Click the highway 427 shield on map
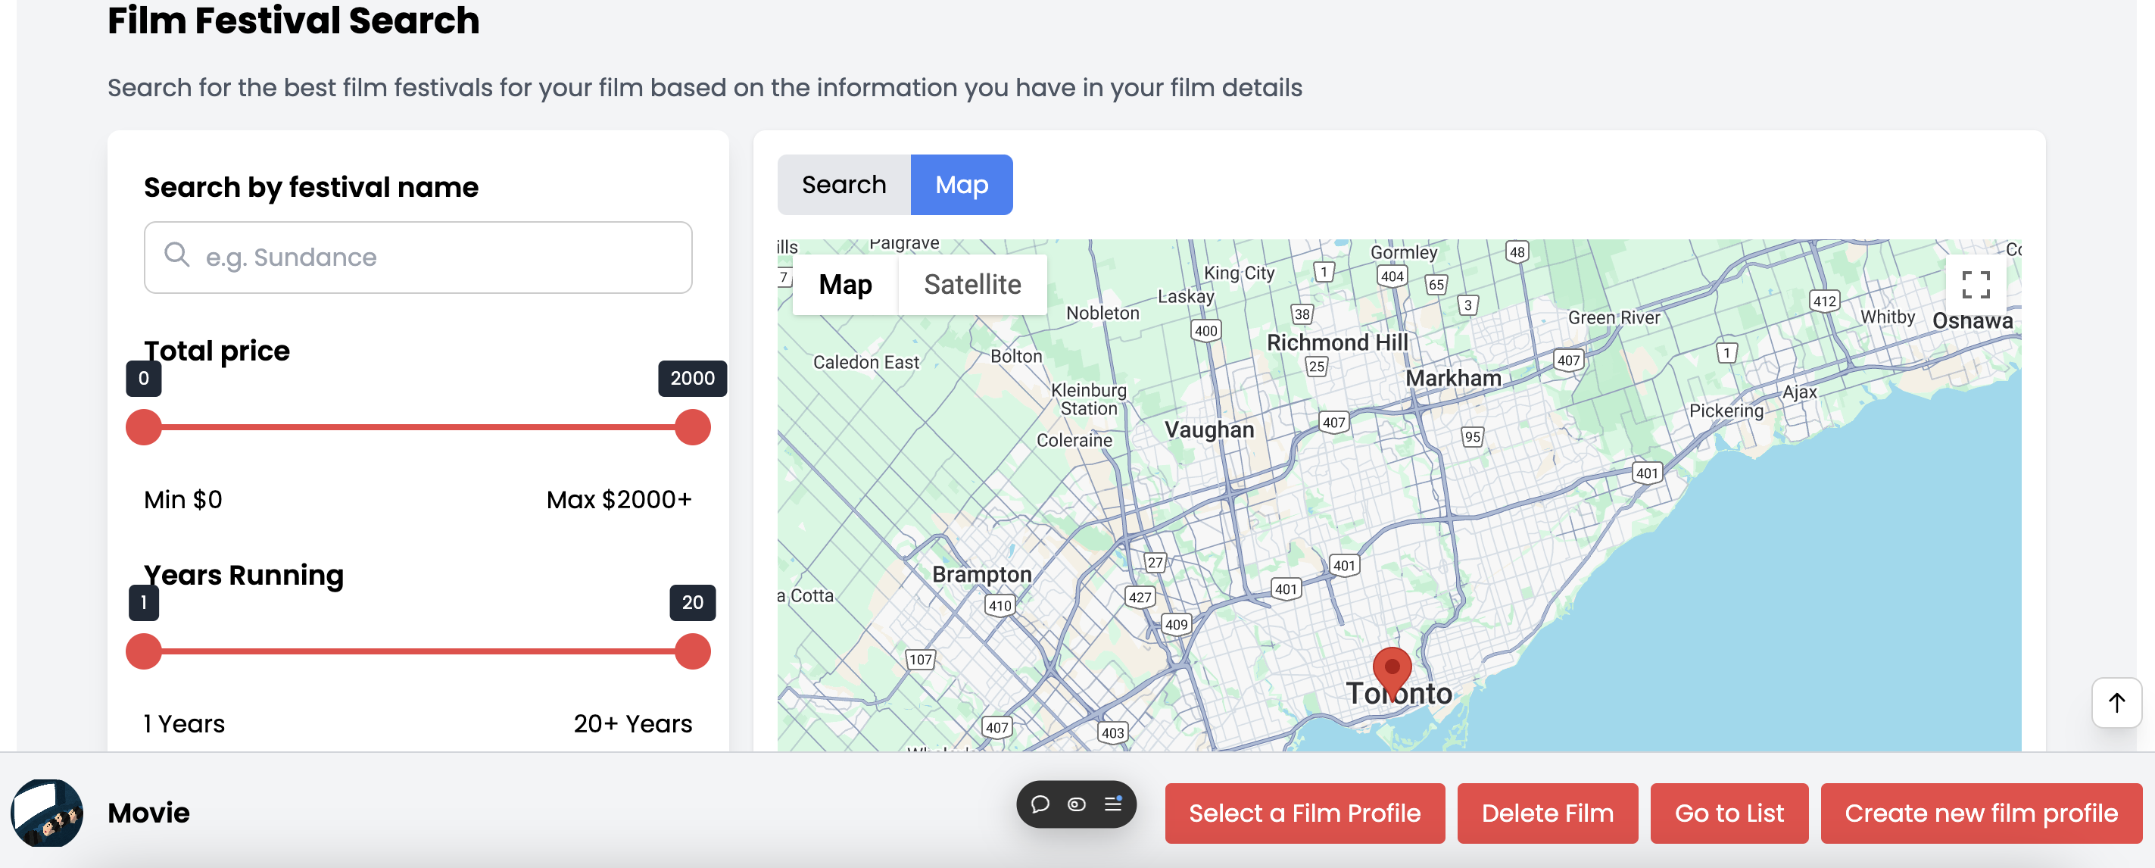 [1140, 597]
